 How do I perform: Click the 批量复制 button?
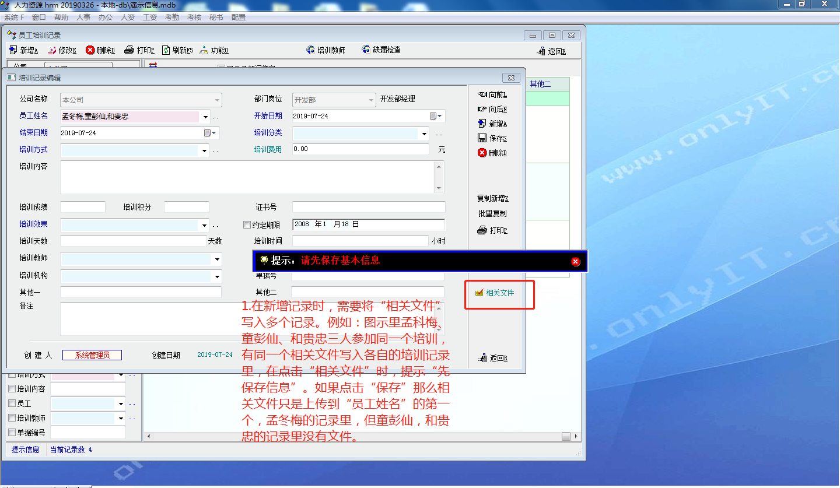(x=492, y=213)
